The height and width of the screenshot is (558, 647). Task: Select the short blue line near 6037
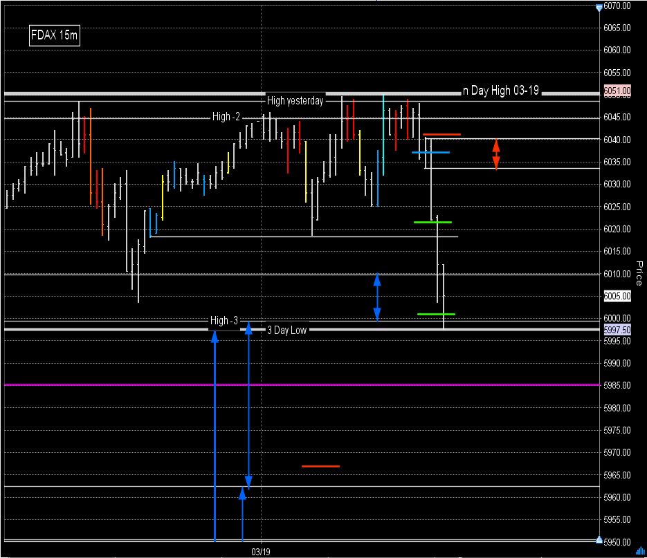[x=431, y=153]
